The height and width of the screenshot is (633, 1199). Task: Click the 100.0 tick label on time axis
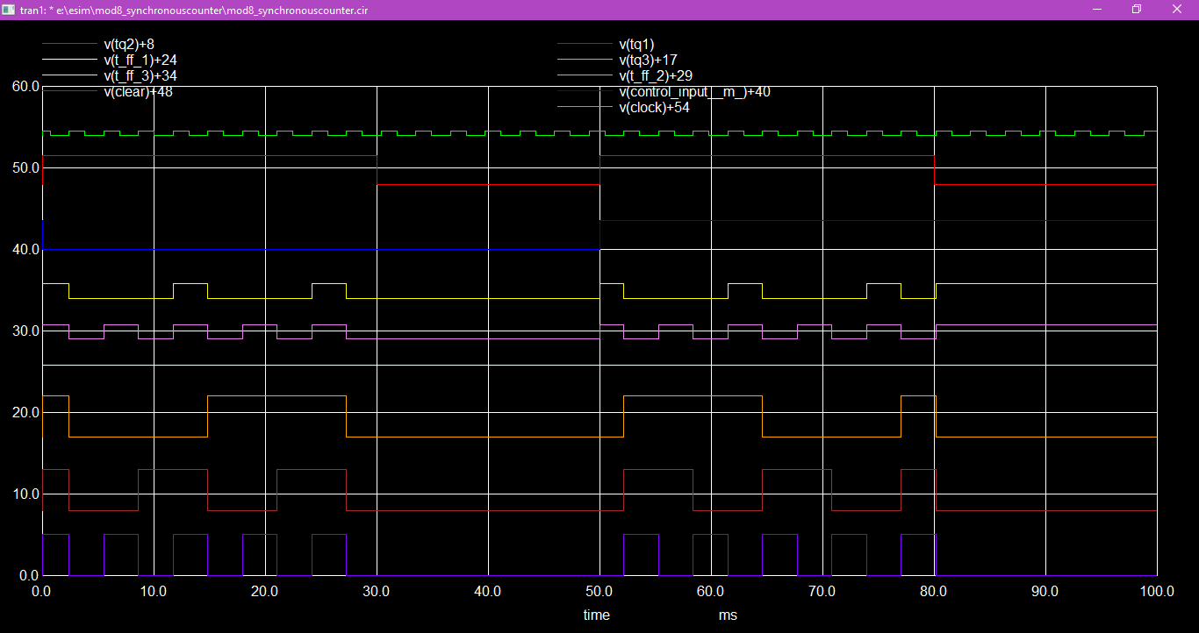coord(1157,592)
